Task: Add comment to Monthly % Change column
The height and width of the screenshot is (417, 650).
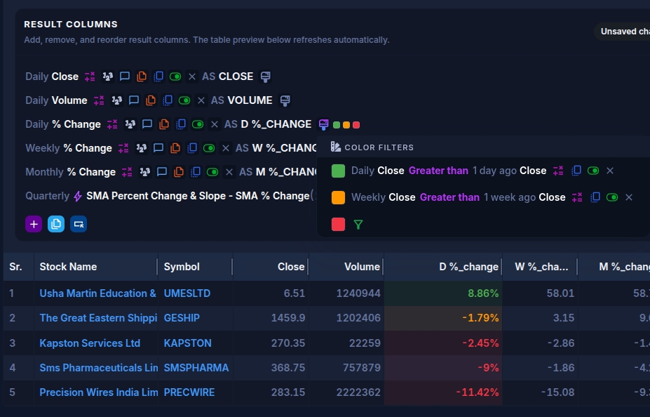Action: (x=162, y=172)
